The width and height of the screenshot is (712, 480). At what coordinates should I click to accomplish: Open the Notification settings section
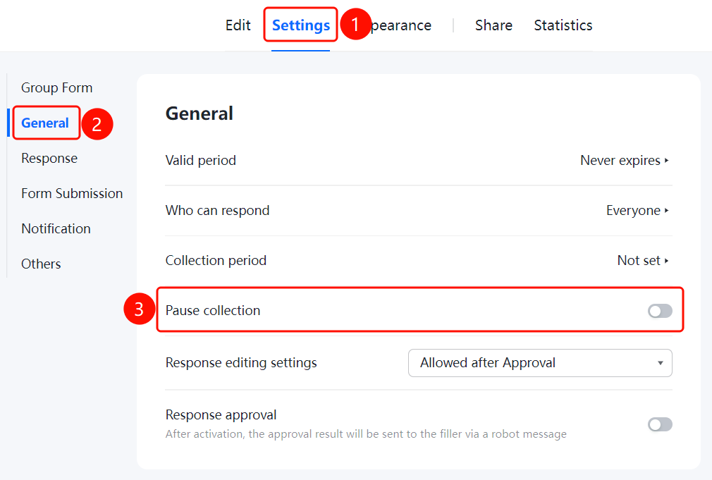[x=56, y=228]
